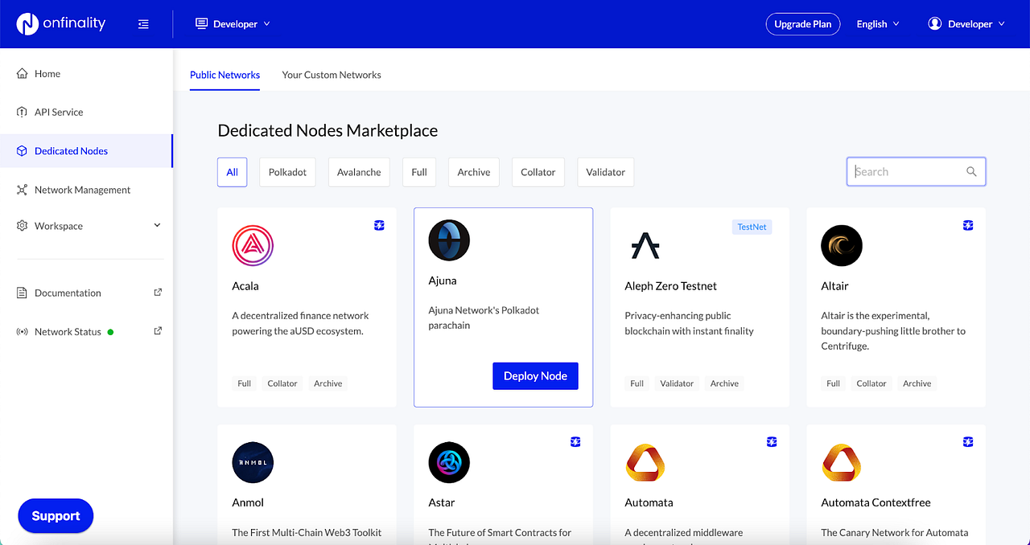Screen dimensions: 1030x545
Task: Click the Ajuna logo
Action: pos(449,241)
